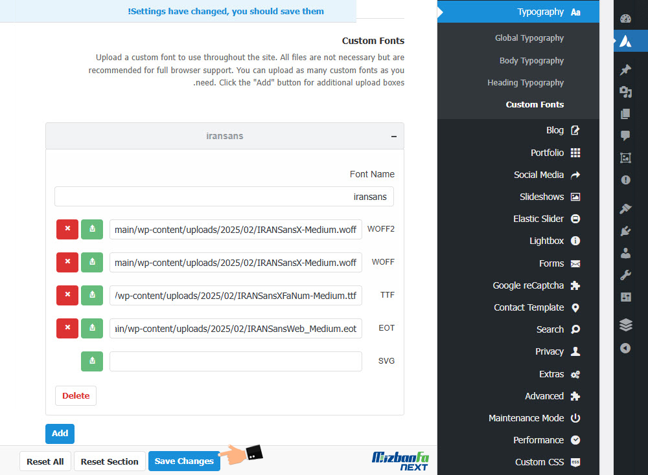Open the Settings sliders icon in sidebar
This screenshot has width=648, height=475.
coord(625,297)
